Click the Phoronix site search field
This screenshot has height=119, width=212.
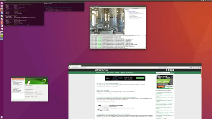(163, 73)
